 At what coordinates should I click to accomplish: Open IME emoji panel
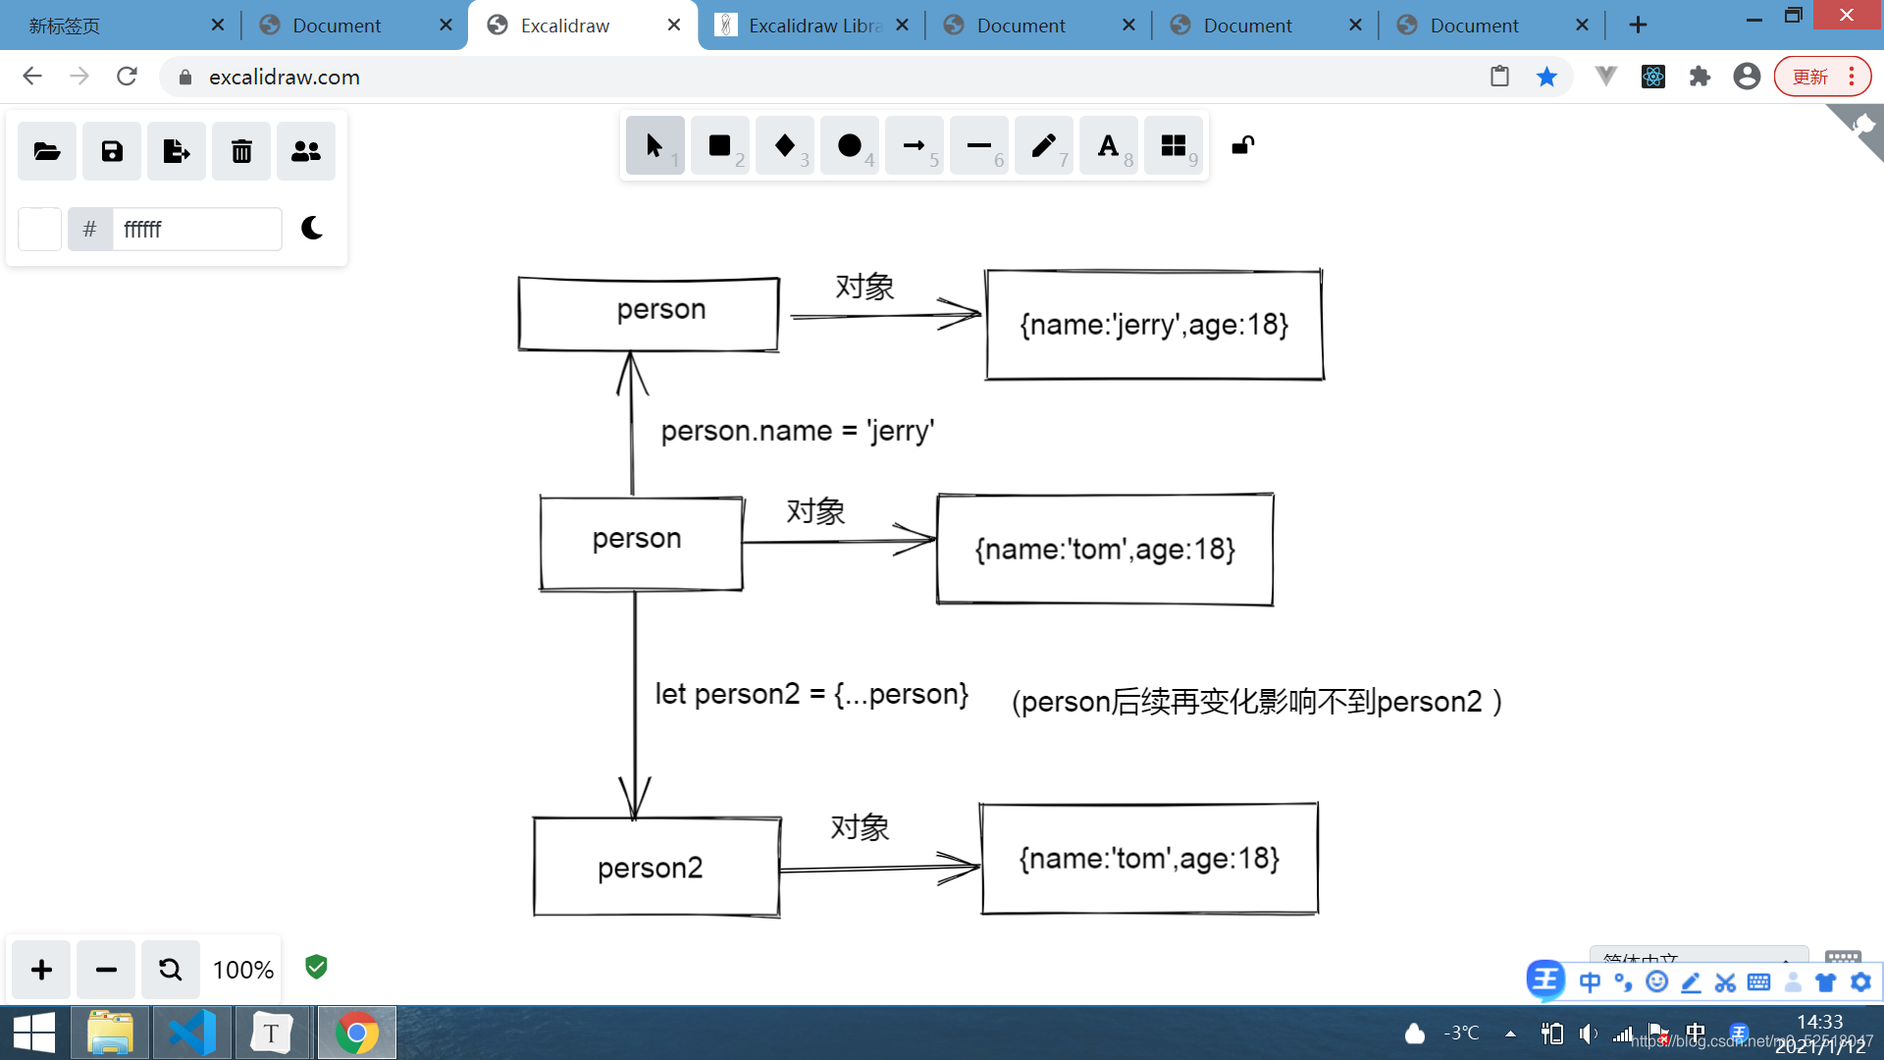1657,981
